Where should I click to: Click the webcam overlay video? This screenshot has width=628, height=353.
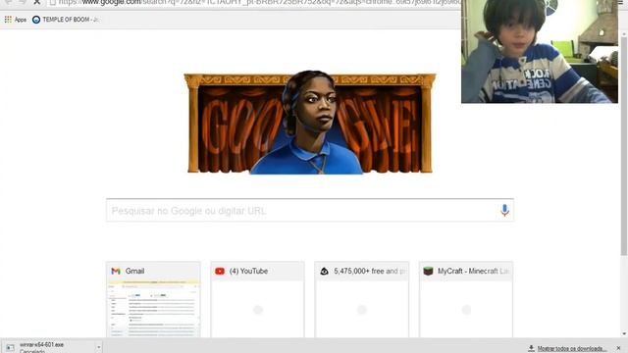point(539,51)
